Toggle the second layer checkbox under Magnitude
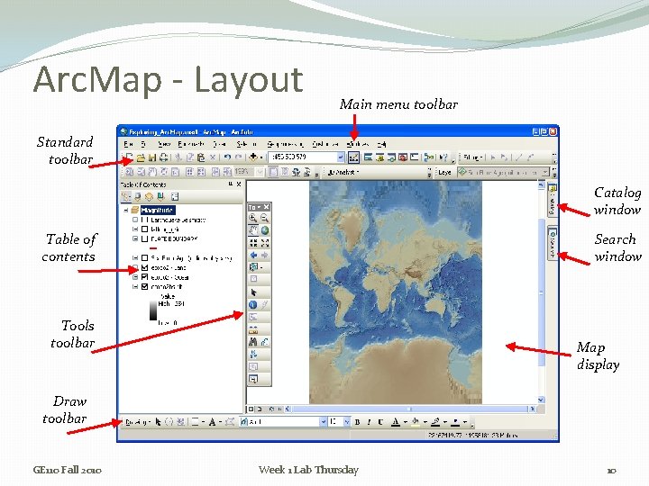 pos(144,229)
